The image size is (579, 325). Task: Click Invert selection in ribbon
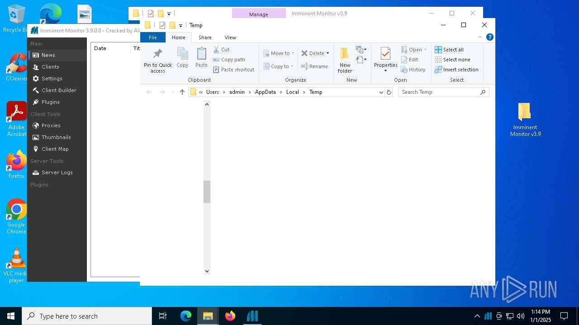click(x=456, y=70)
